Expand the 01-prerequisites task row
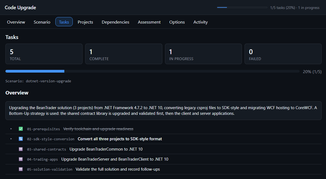The height and width of the screenshot is (179, 326). (x=11, y=129)
